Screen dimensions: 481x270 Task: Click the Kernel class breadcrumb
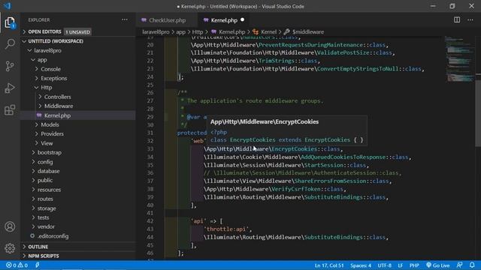point(265,31)
